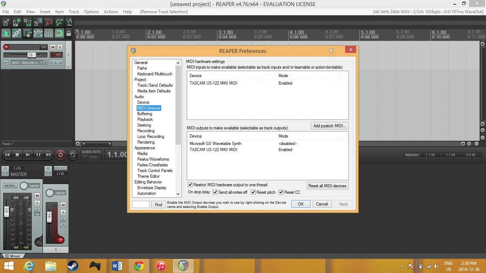The image size is (486, 273).
Task: Arm mixer track 1 record button
Action: pyautogui.click(x=60, y=240)
